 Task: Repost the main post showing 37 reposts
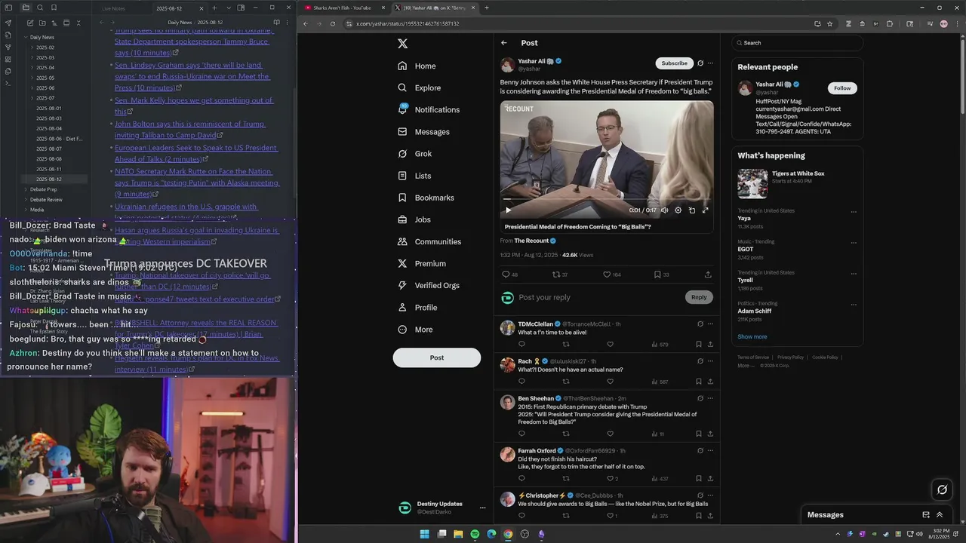tap(556, 275)
